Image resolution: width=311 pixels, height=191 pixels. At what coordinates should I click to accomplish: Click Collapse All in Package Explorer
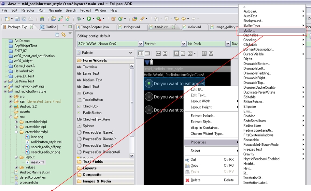pyautogui.click(x=57, y=34)
